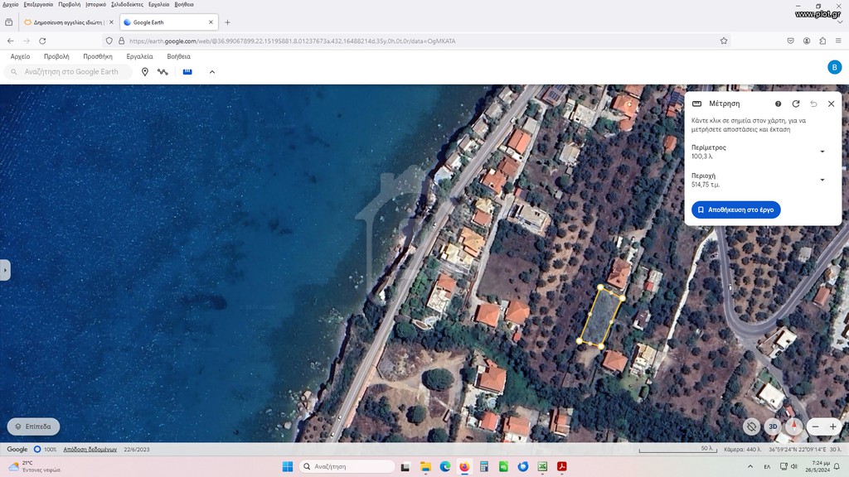Open the Επίπεδα layers button
The height and width of the screenshot is (477, 849).
[33, 426]
